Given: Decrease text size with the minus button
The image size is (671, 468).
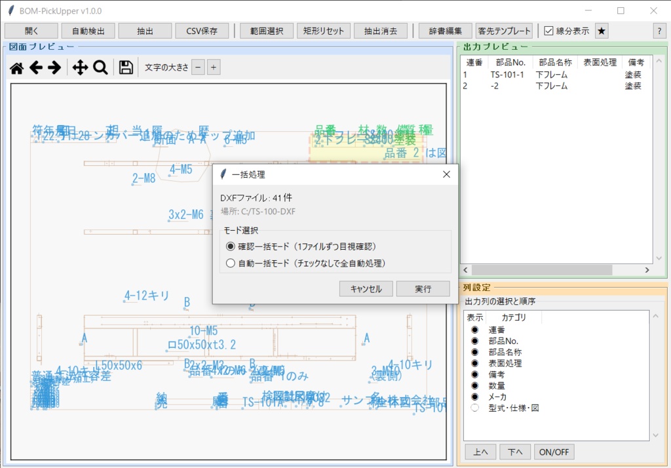Looking at the screenshot, I should pyautogui.click(x=198, y=68).
